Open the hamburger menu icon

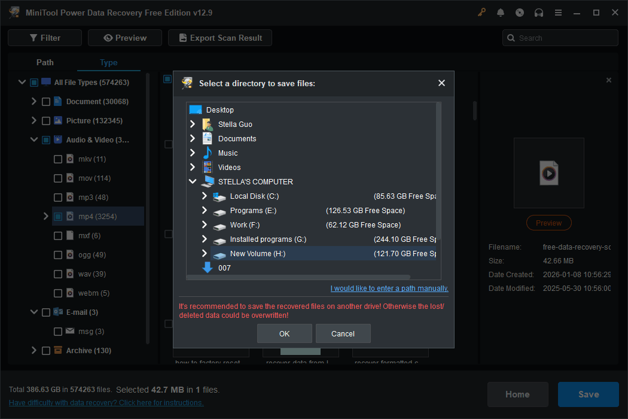[558, 13]
